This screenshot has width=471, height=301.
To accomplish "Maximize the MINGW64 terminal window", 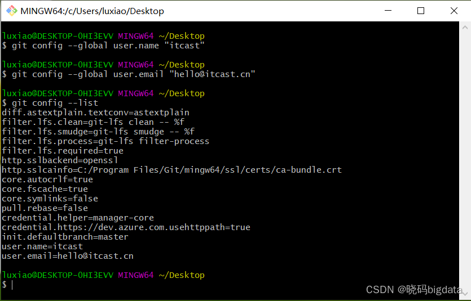I will click(421, 11).
